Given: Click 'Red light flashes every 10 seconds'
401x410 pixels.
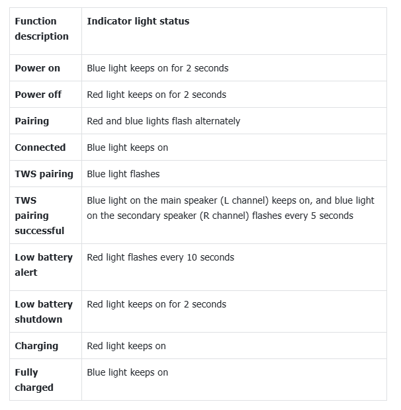Looking at the screenshot, I should click(160, 257).
